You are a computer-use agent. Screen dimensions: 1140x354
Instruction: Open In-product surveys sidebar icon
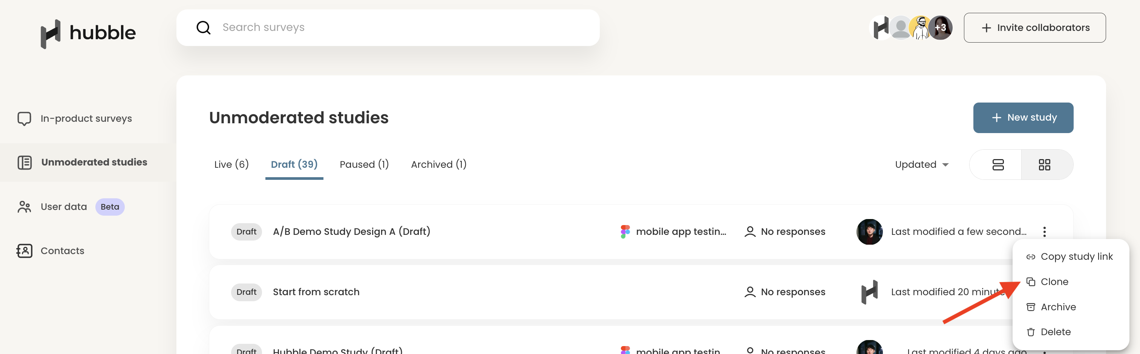pos(25,119)
